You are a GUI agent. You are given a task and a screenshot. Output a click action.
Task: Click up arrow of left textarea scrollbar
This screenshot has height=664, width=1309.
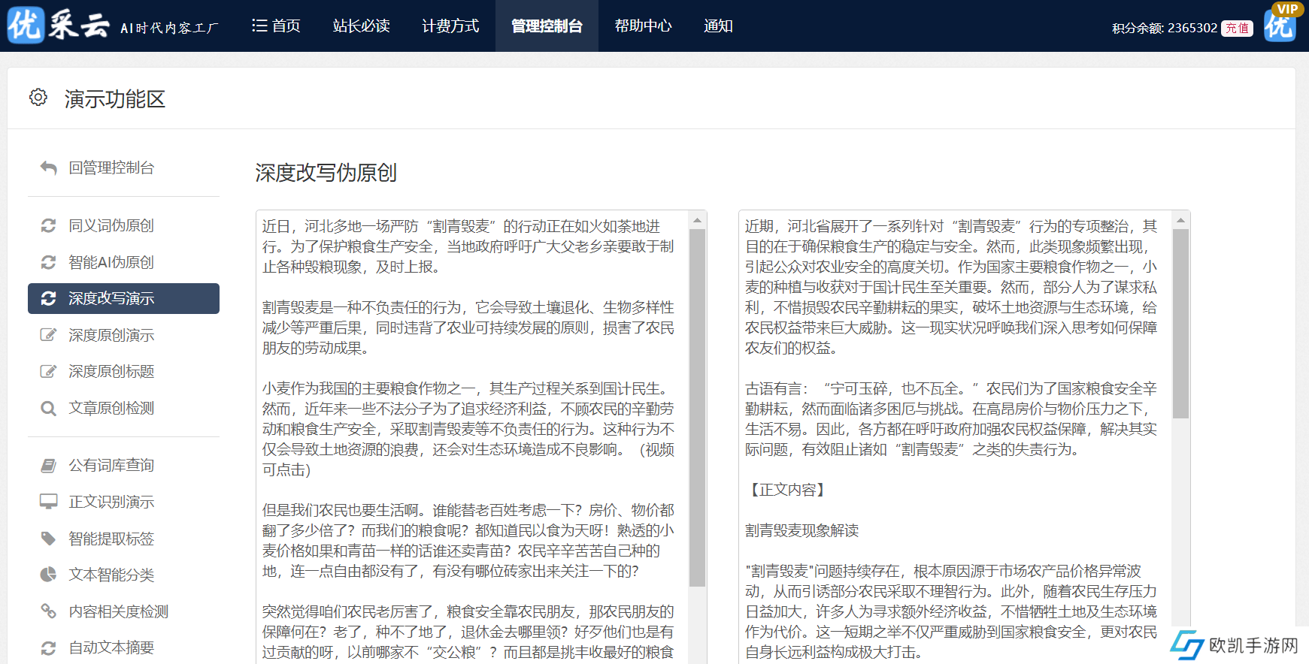click(x=698, y=220)
